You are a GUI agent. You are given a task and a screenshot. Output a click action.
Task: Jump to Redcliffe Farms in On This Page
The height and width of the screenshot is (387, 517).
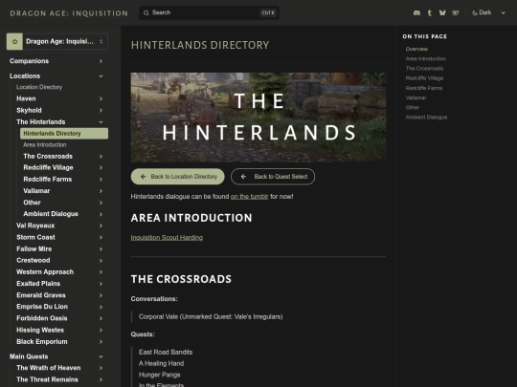tap(424, 88)
